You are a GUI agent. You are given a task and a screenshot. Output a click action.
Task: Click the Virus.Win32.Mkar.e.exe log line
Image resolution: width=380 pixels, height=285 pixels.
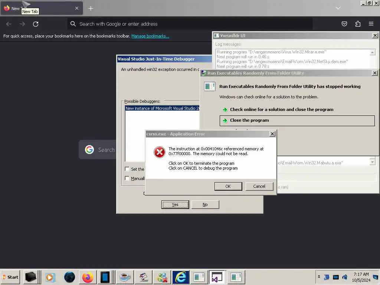(x=271, y=52)
